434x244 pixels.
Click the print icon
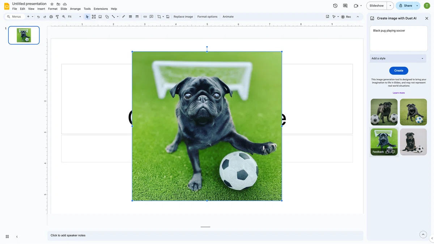[x=51, y=17]
